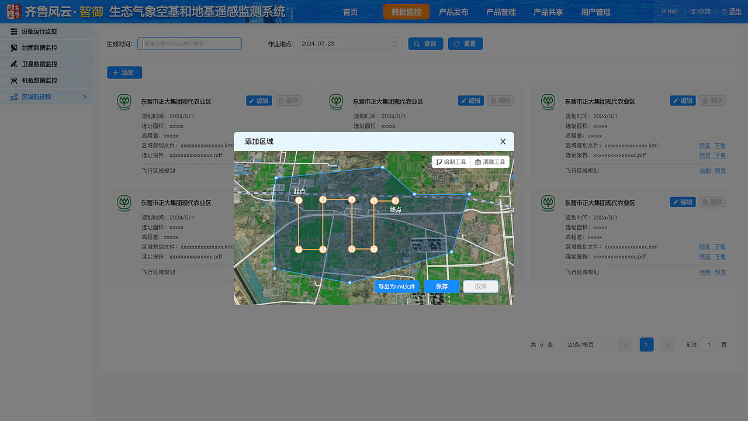The image size is (748, 421).
Task: Open the 产品共享 tab
Action: (548, 12)
